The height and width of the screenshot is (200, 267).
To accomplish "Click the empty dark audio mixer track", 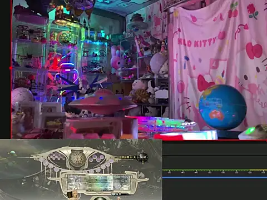I will click(x=215, y=148).
